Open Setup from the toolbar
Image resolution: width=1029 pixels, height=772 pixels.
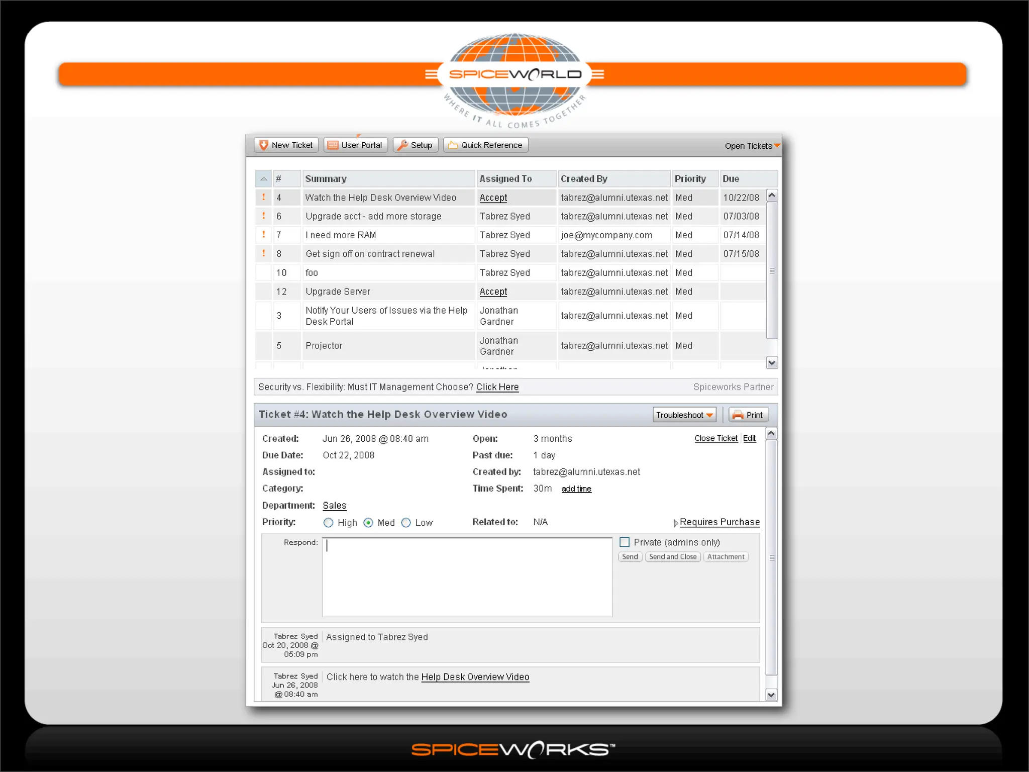click(416, 145)
